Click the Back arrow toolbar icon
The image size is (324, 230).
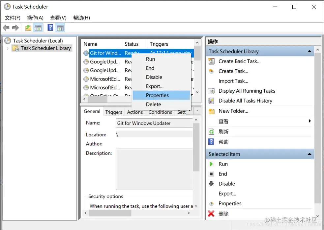[6, 28]
